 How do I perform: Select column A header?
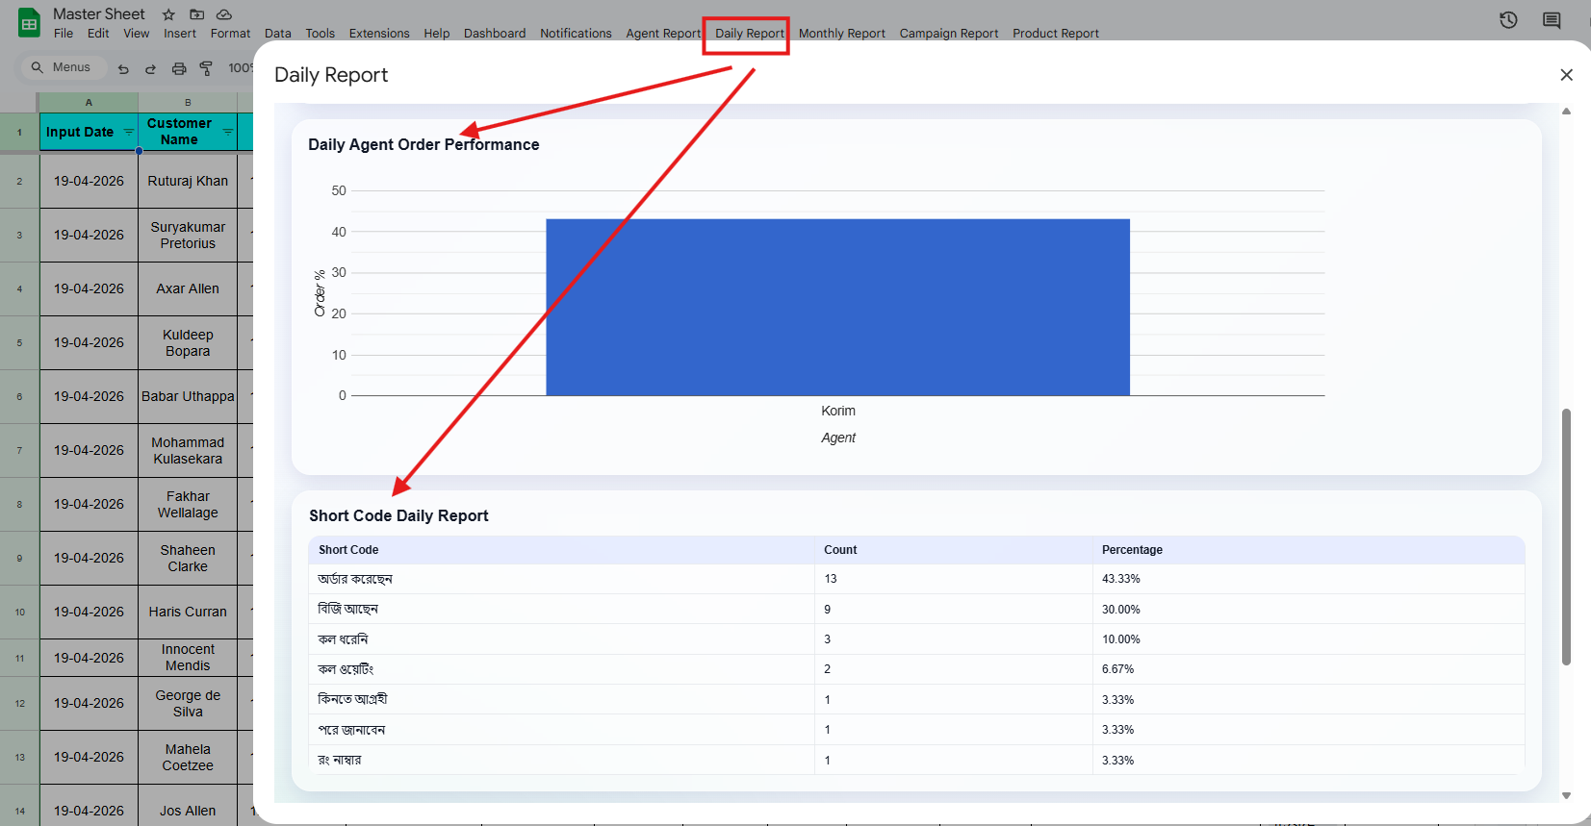coord(89,103)
